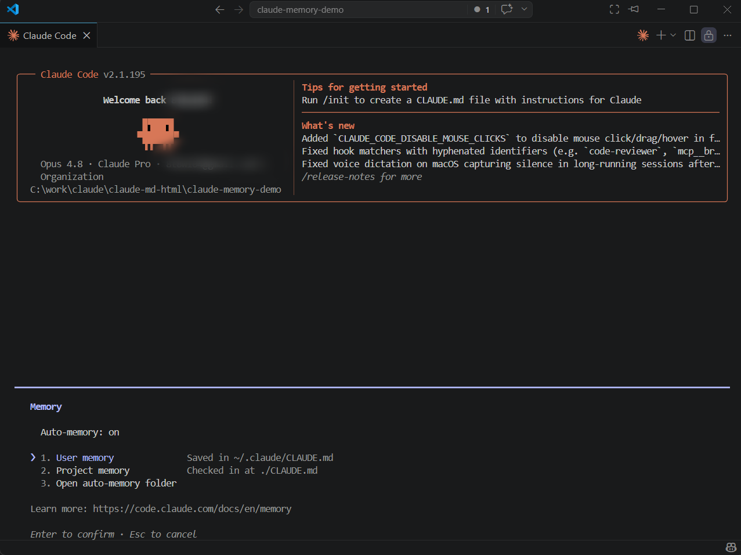
Task: Click the pin icon in the title bar
Action: [634, 9]
